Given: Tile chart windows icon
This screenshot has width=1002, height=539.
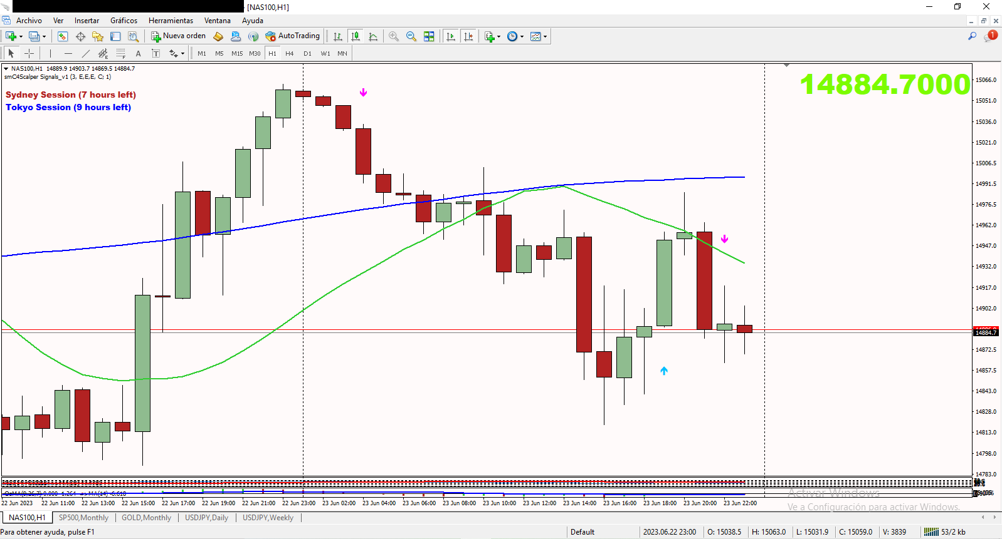Looking at the screenshot, I should point(429,36).
